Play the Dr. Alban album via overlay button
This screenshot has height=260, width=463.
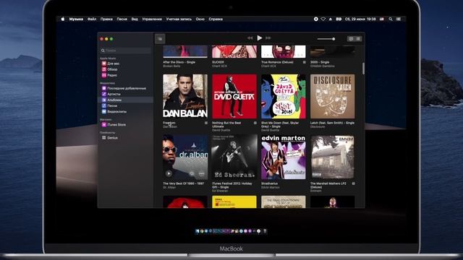(169, 173)
